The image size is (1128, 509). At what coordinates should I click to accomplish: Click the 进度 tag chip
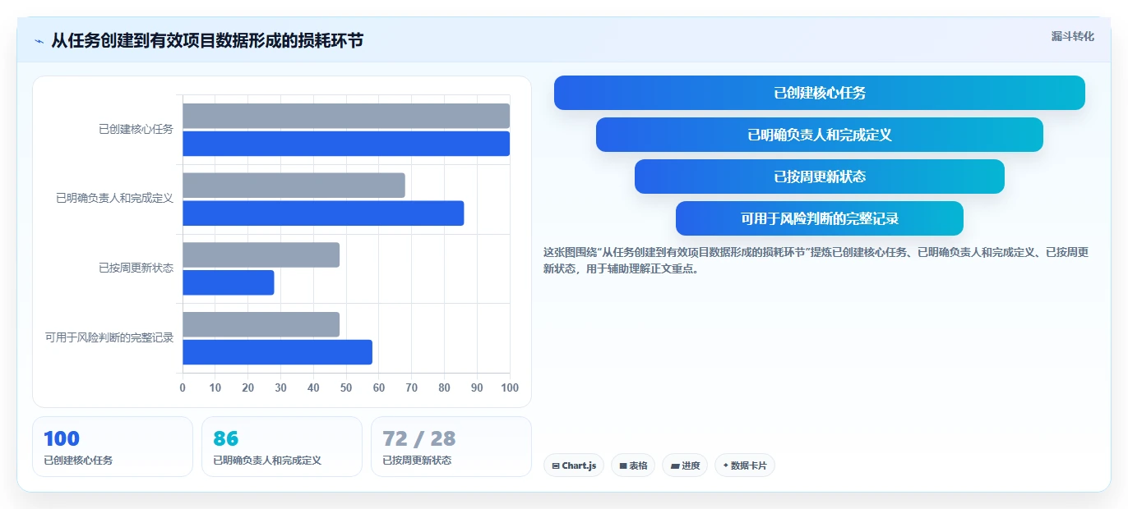click(x=685, y=465)
